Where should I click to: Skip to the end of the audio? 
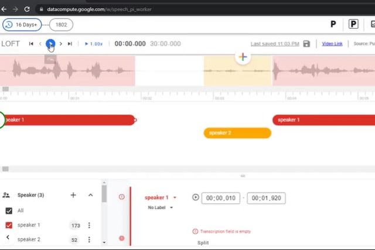[70, 44]
